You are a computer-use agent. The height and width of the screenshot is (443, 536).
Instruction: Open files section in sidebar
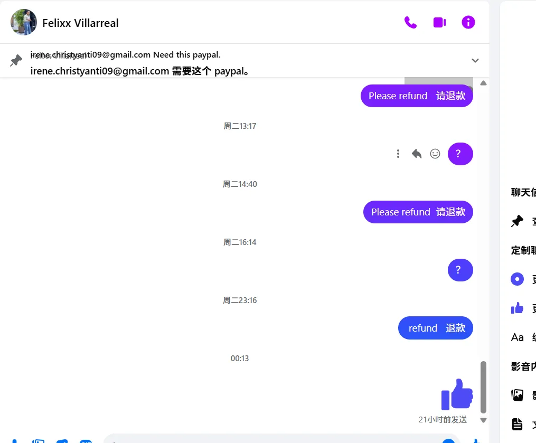coord(517,424)
